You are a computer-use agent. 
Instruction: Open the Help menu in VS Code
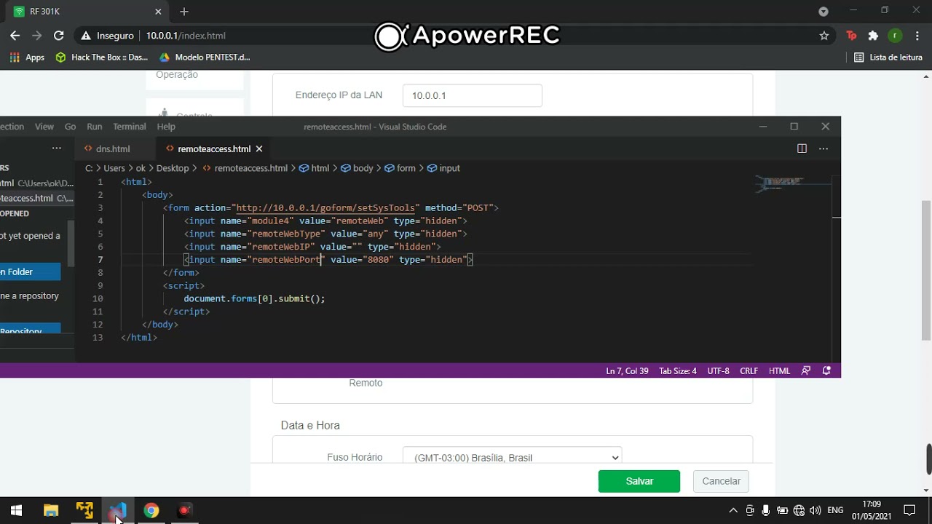pos(166,127)
